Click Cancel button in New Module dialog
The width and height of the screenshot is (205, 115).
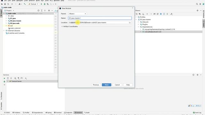[117, 85]
